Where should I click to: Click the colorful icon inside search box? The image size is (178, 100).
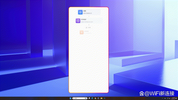86,98
